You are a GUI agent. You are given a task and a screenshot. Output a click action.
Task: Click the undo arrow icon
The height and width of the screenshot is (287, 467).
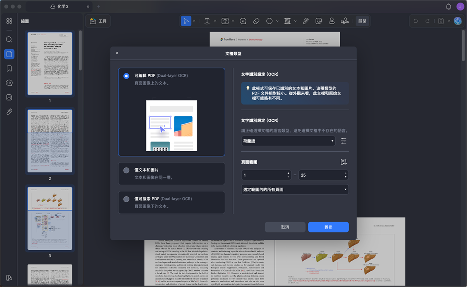(x=416, y=21)
